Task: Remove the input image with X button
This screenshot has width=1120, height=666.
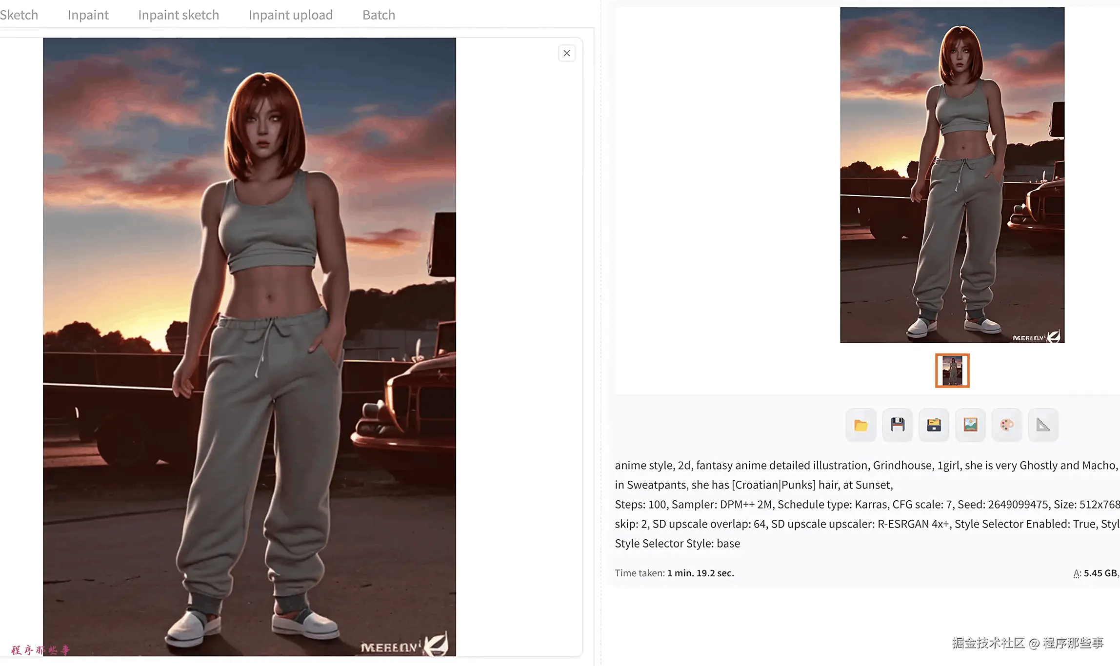Action: click(x=566, y=53)
